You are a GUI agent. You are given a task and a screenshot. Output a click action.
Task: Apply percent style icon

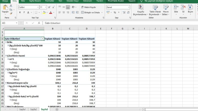[115, 12]
